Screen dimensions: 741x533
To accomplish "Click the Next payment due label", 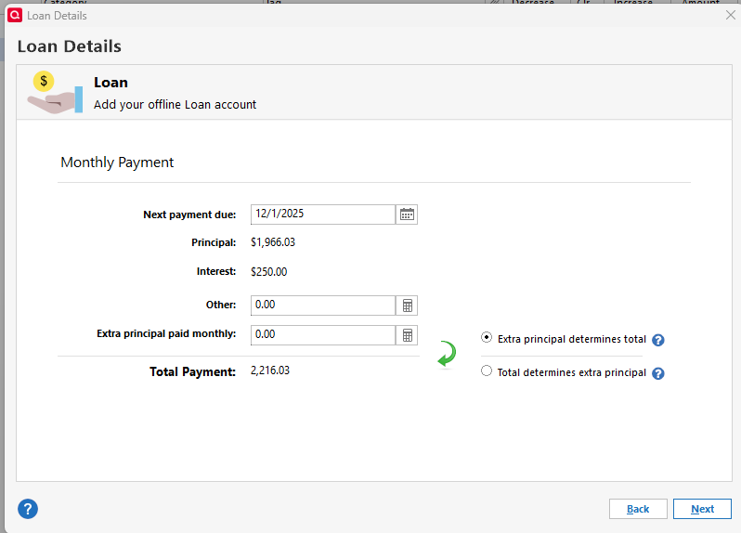I will pyautogui.click(x=189, y=214).
